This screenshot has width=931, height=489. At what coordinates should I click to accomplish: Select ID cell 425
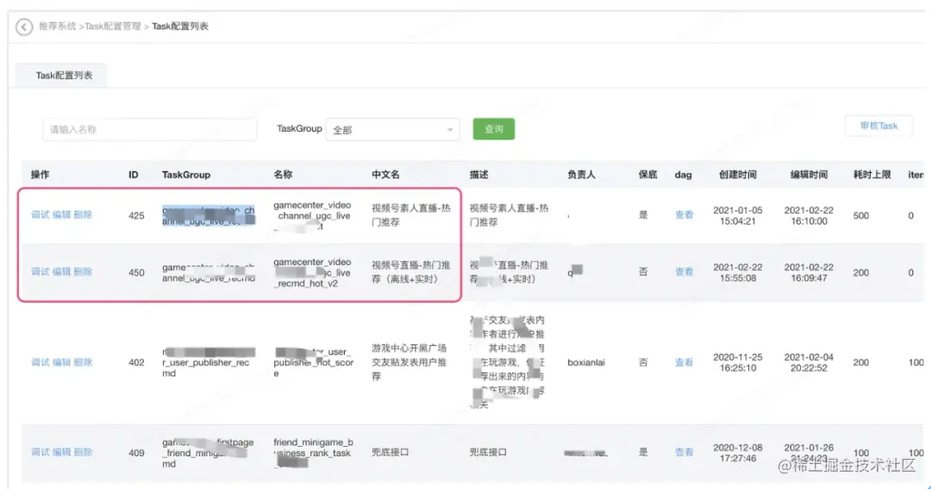(136, 216)
